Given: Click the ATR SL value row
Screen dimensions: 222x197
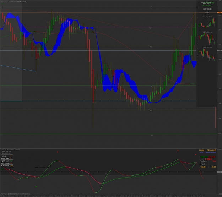Looking at the screenshot, I should (7, 166).
